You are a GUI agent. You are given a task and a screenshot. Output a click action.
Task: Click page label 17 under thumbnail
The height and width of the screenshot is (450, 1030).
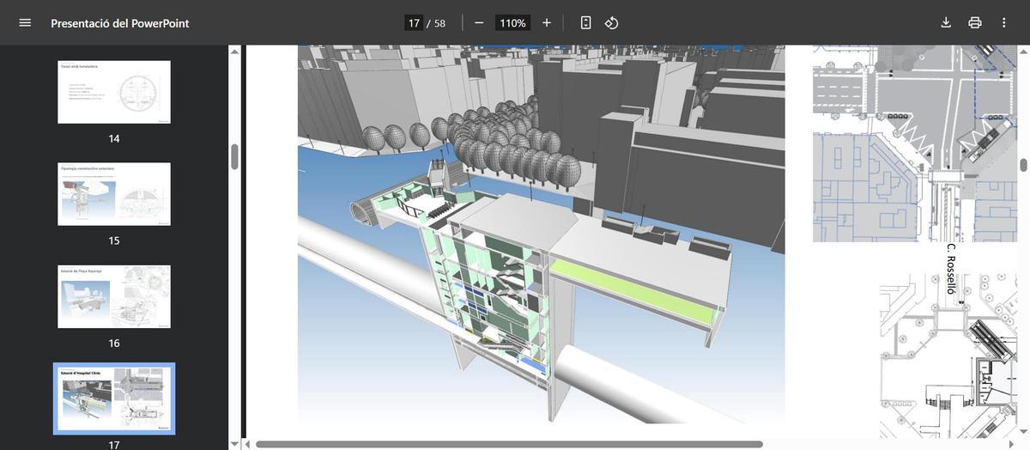tap(114, 445)
